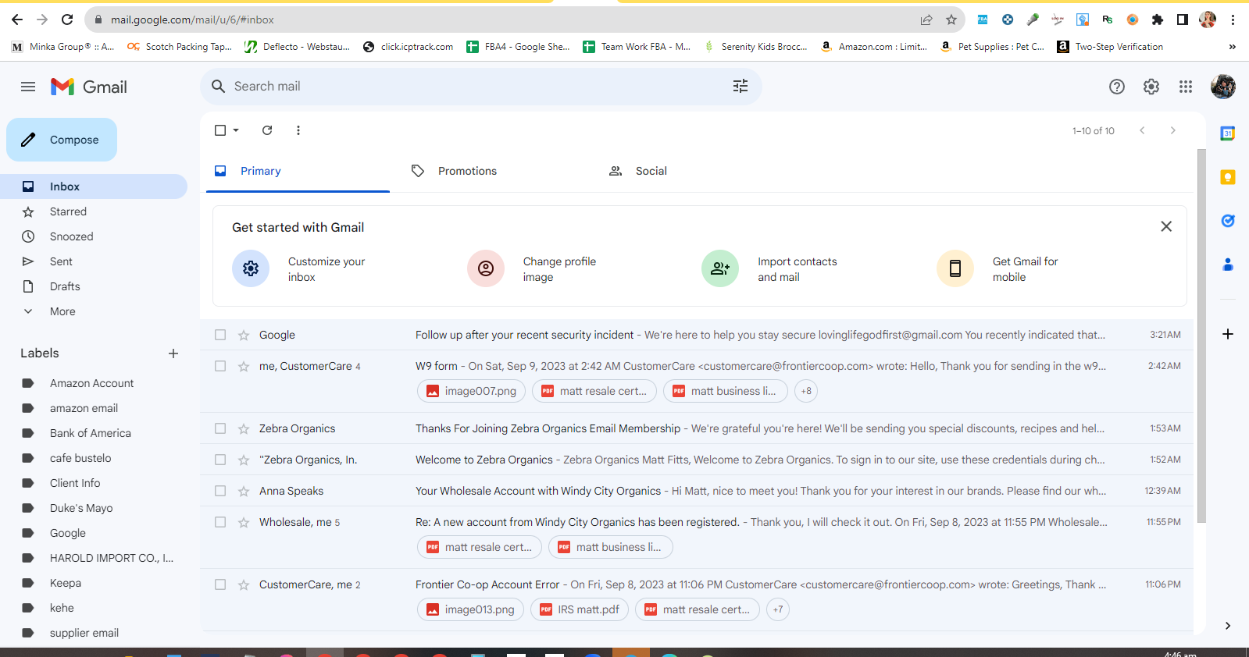Open the select dropdown arrow
The width and height of the screenshot is (1249, 657).
click(x=236, y=130)
